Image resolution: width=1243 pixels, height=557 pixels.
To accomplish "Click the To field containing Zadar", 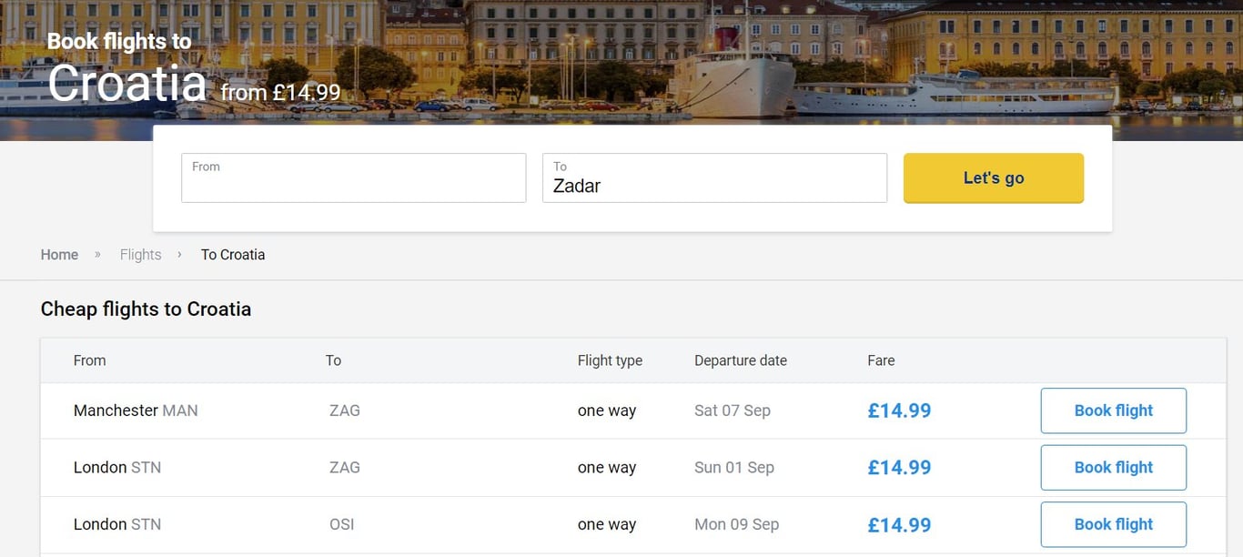I will click(714, 178).
